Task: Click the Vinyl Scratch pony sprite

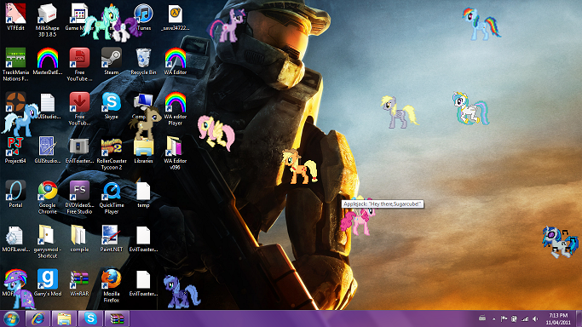Action: click(561, 242)
